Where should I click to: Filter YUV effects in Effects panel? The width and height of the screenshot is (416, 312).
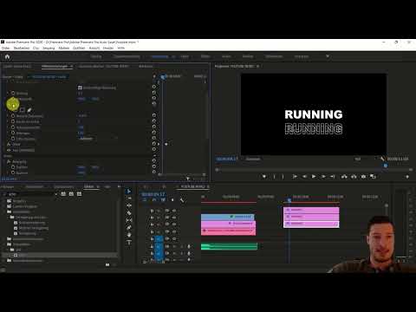pos(79,194)
